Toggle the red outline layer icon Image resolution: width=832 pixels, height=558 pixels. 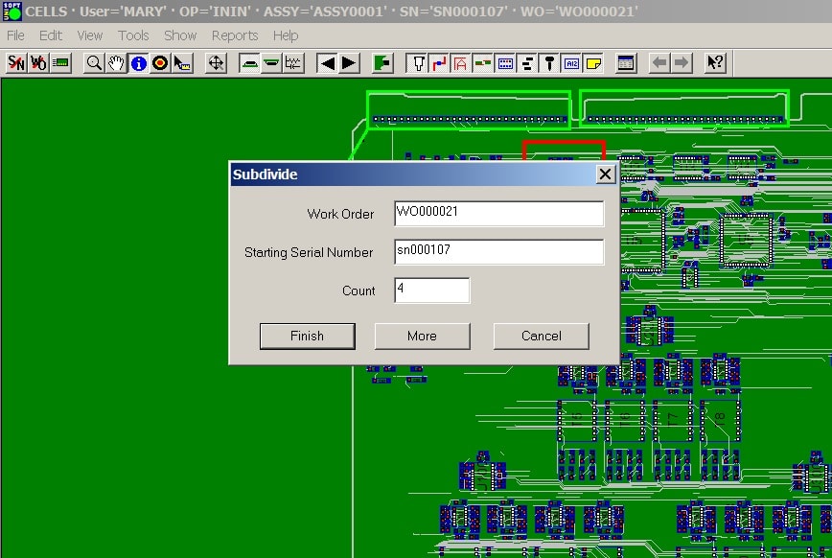(460, 63)
